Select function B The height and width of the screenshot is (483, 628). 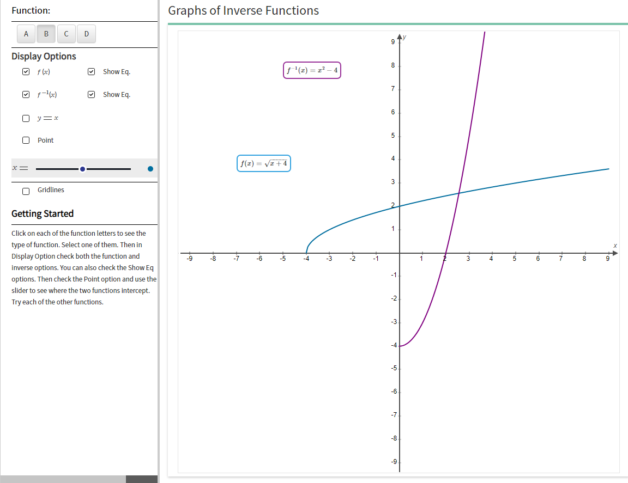click(x=46, y=34)
